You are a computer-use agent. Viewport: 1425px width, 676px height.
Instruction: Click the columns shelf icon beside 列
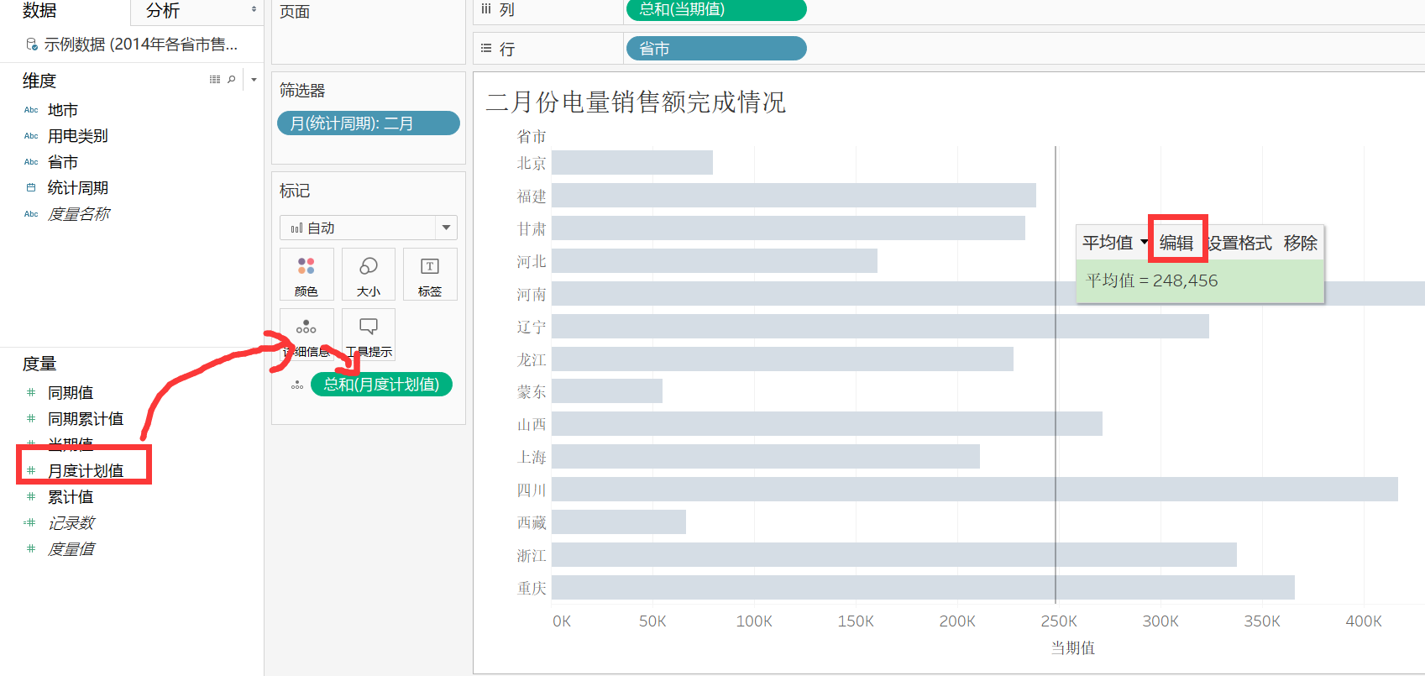(486, 9)
